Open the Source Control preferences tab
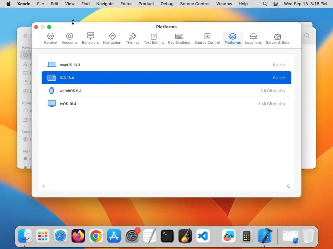 pyautogui.click(x=207, y=39)
